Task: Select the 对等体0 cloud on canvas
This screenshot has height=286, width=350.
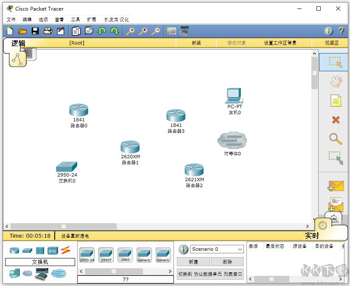Action: click(x=232, y=140)
